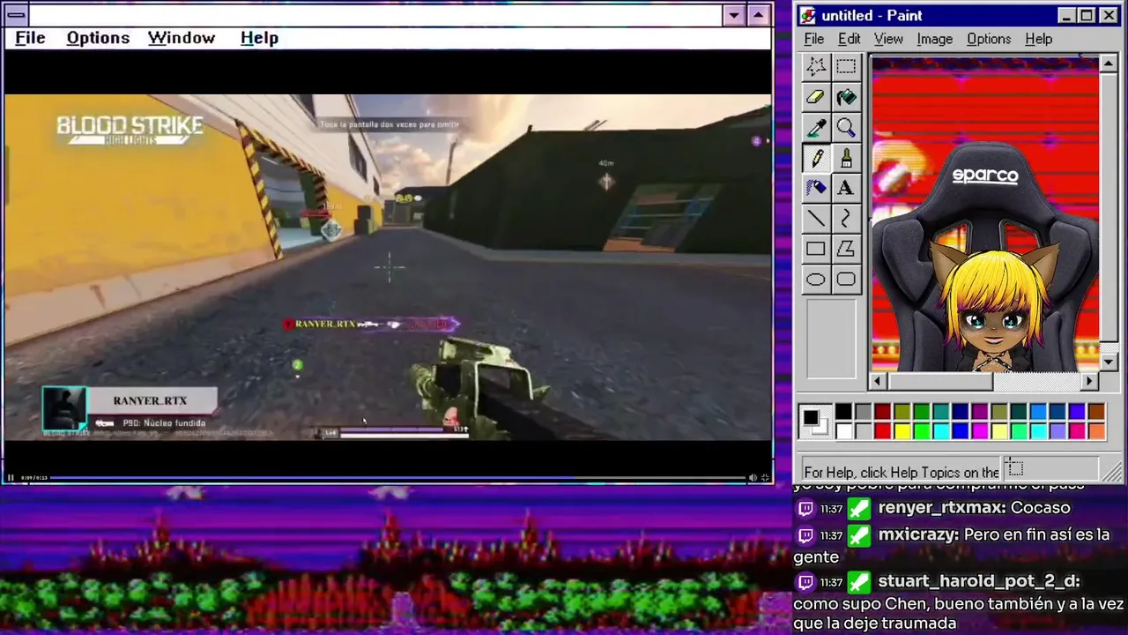Select the Magnifier tool in Paint
This screenshot has height=635, width=1128.
click(846, 128)
